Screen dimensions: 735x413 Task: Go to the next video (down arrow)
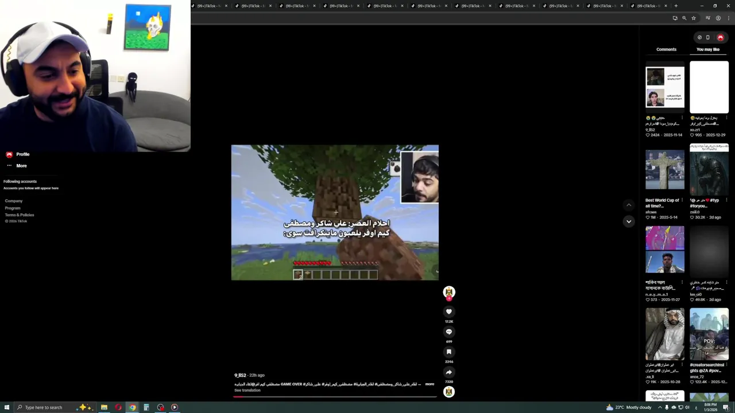tap(629, 221)
